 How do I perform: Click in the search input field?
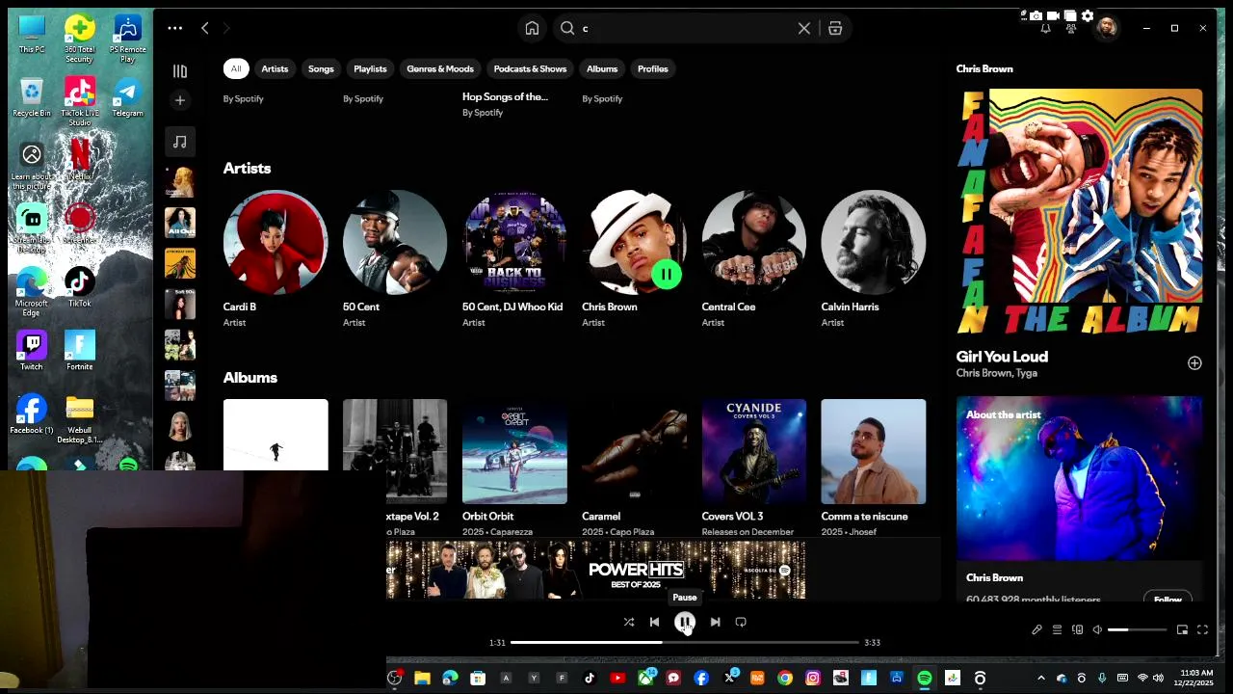click(x=684, y=28)
